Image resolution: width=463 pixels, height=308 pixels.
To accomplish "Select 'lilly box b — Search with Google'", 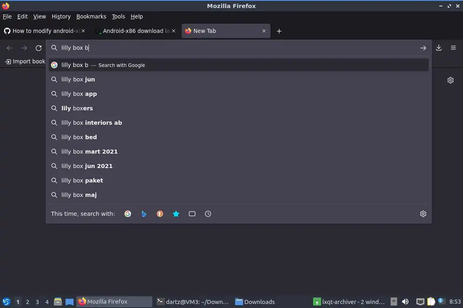I will 239,65.
